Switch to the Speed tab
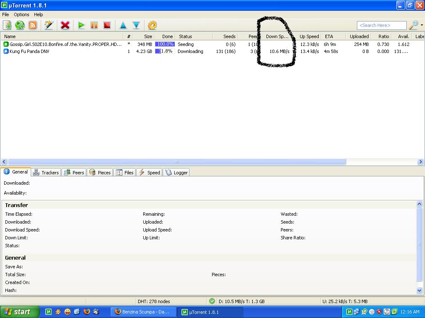Viewport: 425px width, 318px height. click(149, 173)
